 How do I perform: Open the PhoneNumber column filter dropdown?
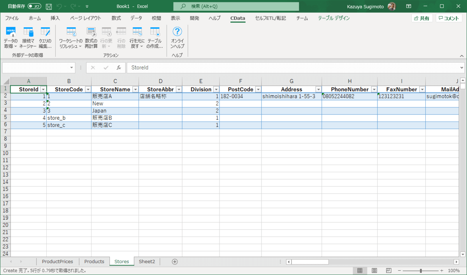coord(374,90)
